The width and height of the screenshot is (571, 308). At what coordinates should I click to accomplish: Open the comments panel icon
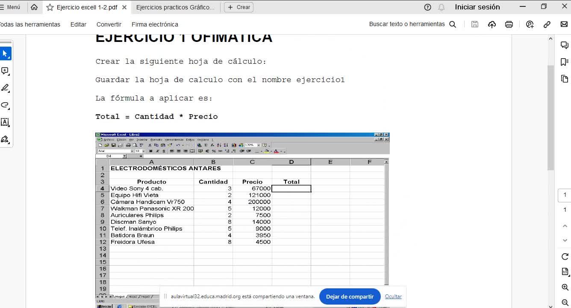(565, 45)
